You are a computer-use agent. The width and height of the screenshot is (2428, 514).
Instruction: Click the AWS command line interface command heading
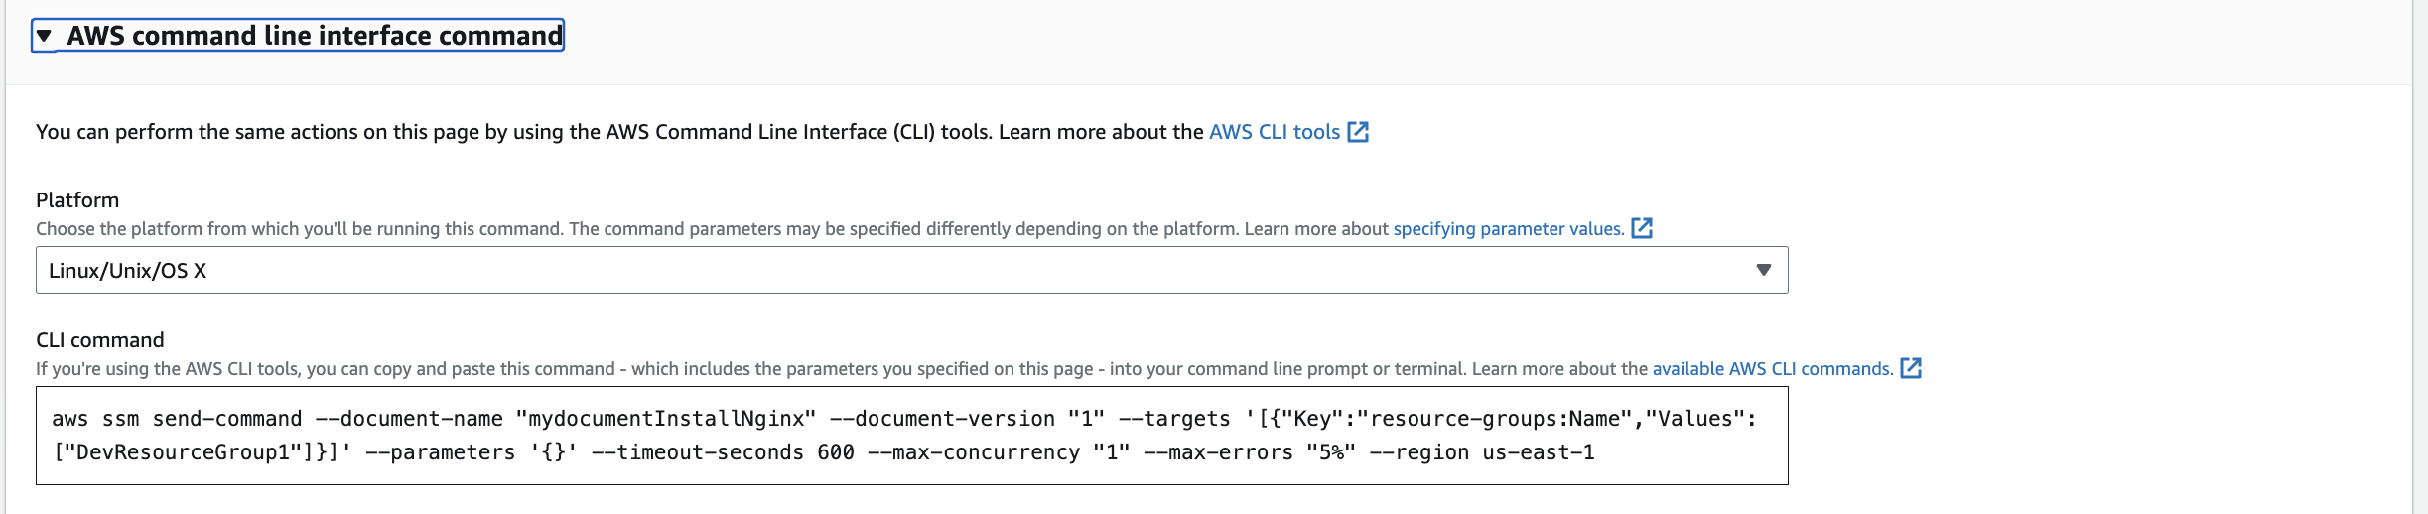(x=314, y=36)
